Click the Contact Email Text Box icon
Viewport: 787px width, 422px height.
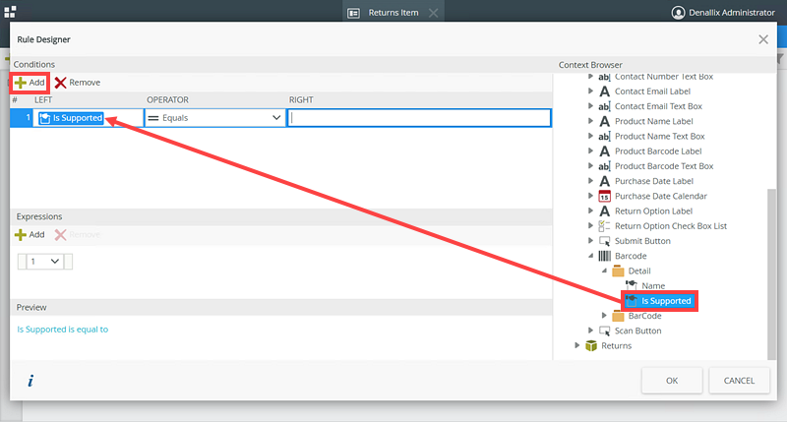(604, 106)
